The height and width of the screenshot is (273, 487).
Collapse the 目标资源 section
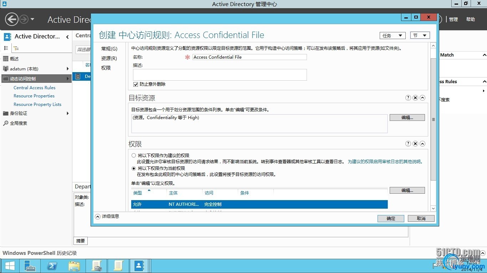tap(422, 98)
